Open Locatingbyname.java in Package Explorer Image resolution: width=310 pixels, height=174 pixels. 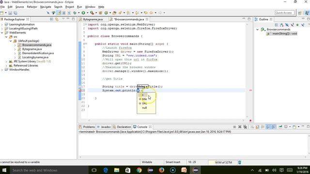pos(35,58)
